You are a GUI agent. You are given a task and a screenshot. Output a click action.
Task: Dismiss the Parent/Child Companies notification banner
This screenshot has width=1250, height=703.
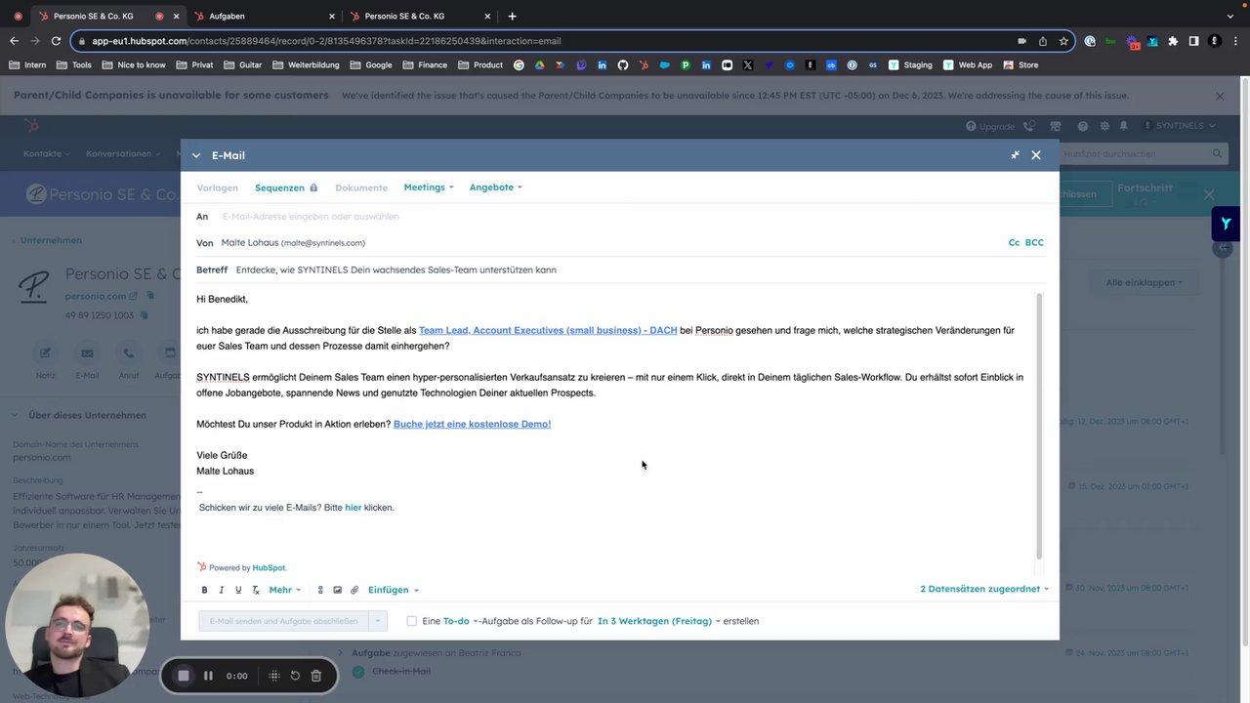1220,96
